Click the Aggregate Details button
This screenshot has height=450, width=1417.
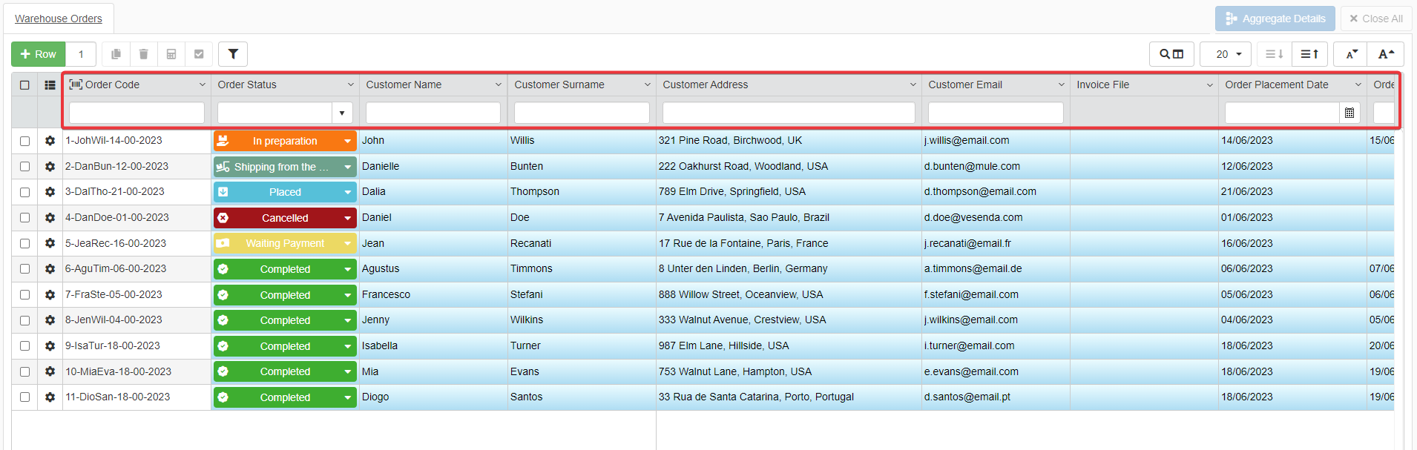pyautogui.click(x=1275, y=19)
